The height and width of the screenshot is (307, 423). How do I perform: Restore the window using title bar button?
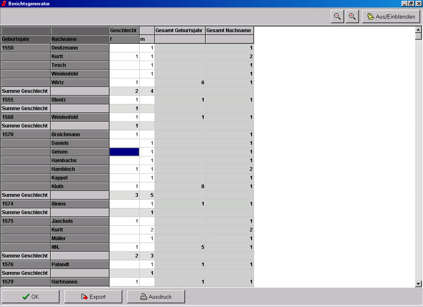(x=411, y=3)
